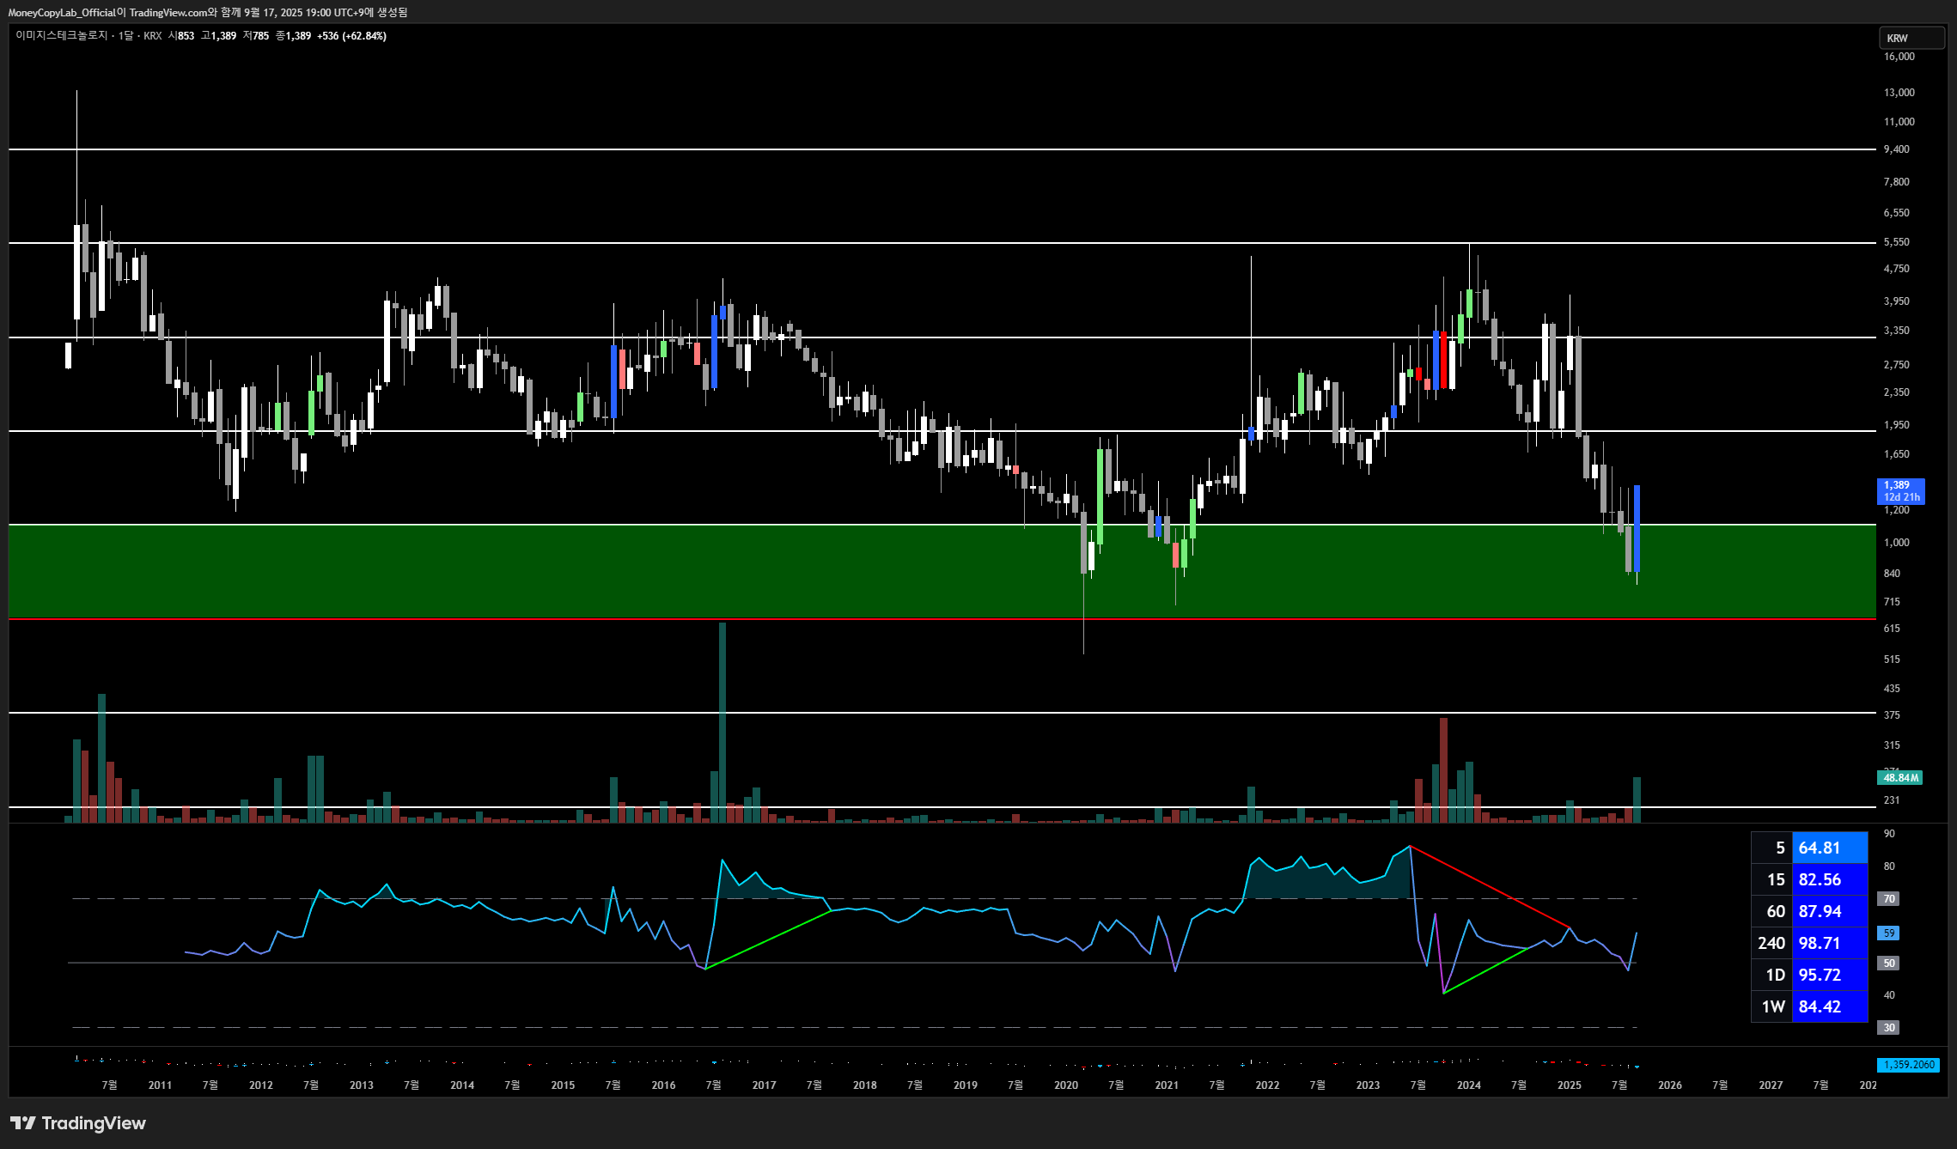Click the 16,000 price axis label
This screenshot has height=1149, width=1957.
pyautogui.click(x=1899, y=57)
